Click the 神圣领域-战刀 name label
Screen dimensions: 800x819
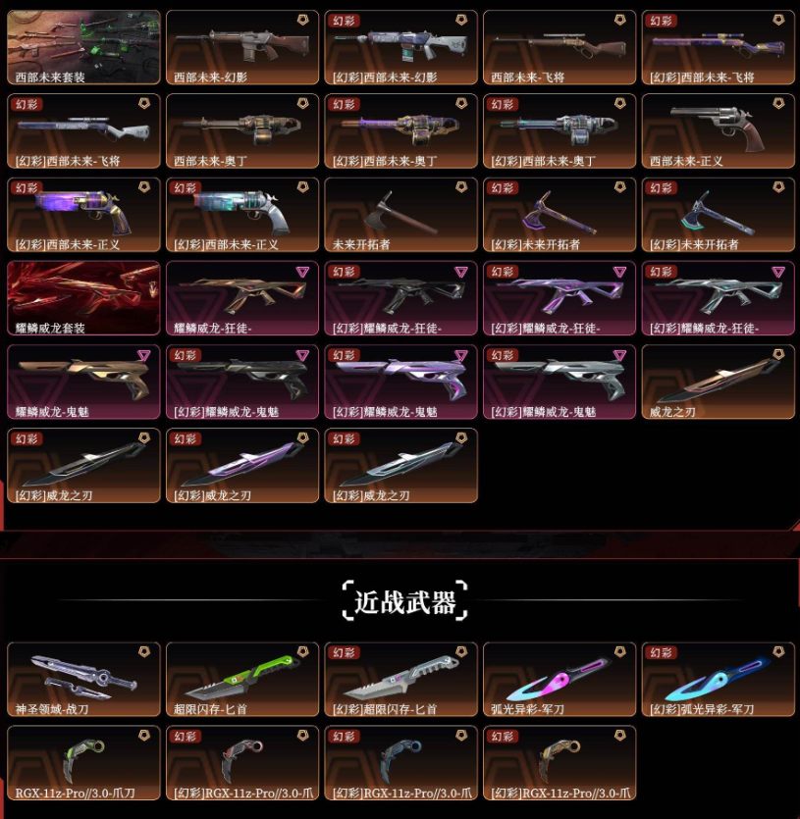pyautogui.click(x=52, y=709)
